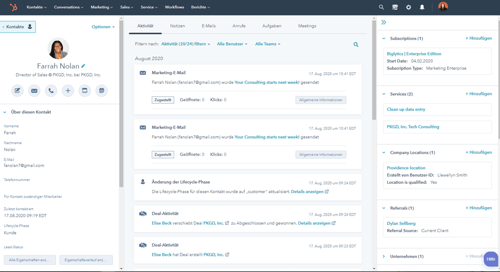Select the phone call icon for this contact
Screen dimensions: 500x272
pos(51,90)
